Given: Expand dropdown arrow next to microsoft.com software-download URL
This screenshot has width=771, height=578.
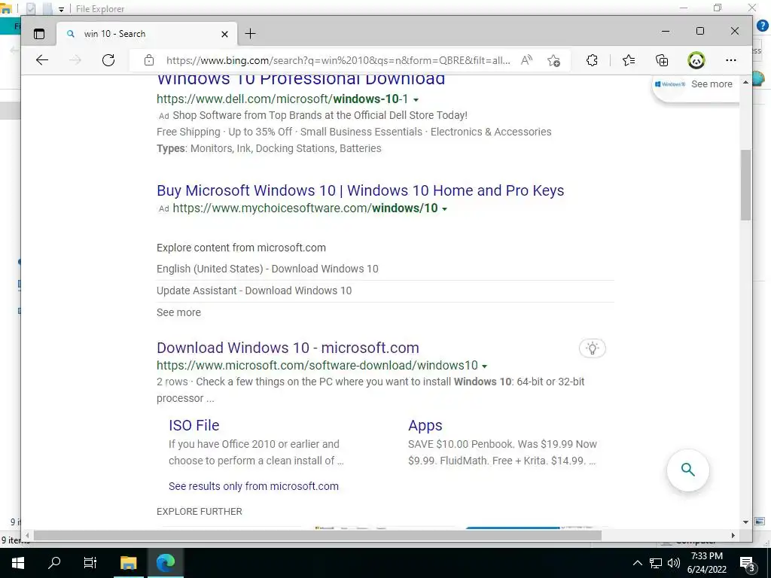Looking at the screenshot, I should point(484,367).
